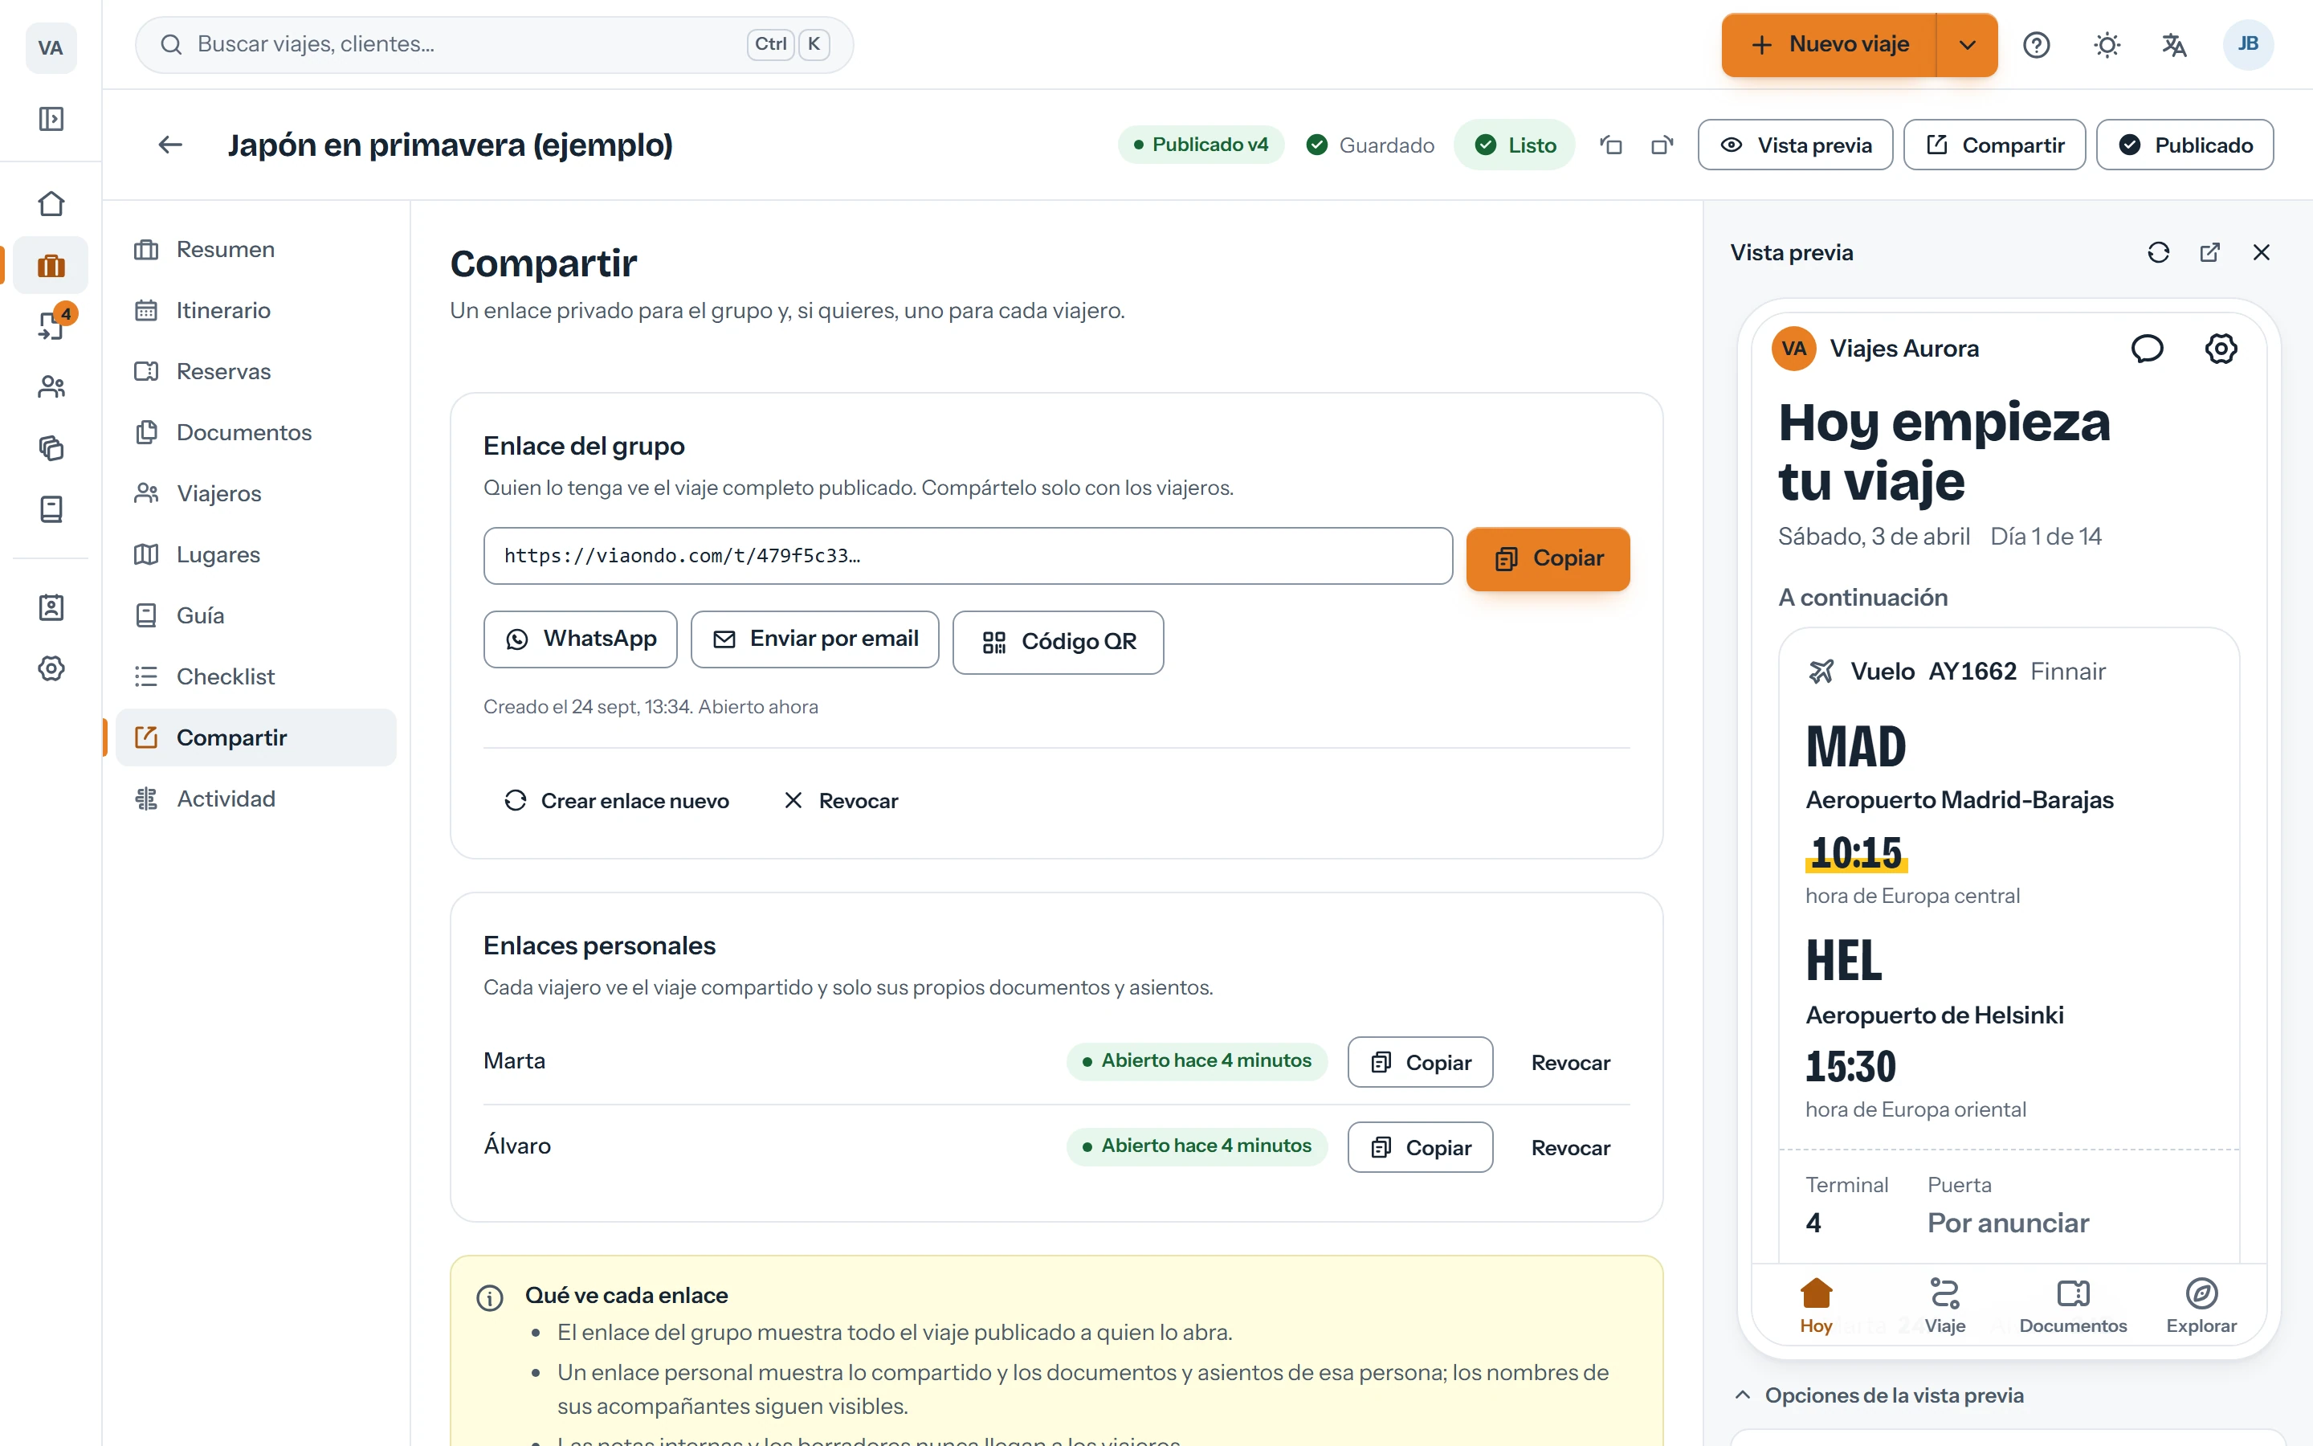Revoke Álvaro's personal link

[1569, 1146]
